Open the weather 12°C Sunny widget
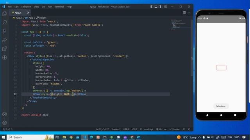The width and height of the screenshot is (250, 140). (187, 137)
